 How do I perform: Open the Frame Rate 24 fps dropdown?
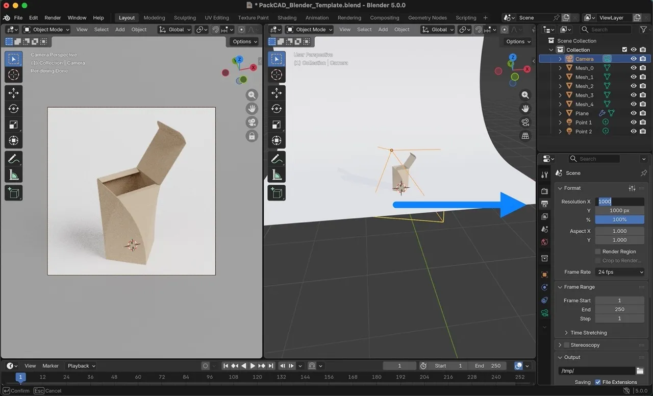pyautogui.click(x=620, y=272)
